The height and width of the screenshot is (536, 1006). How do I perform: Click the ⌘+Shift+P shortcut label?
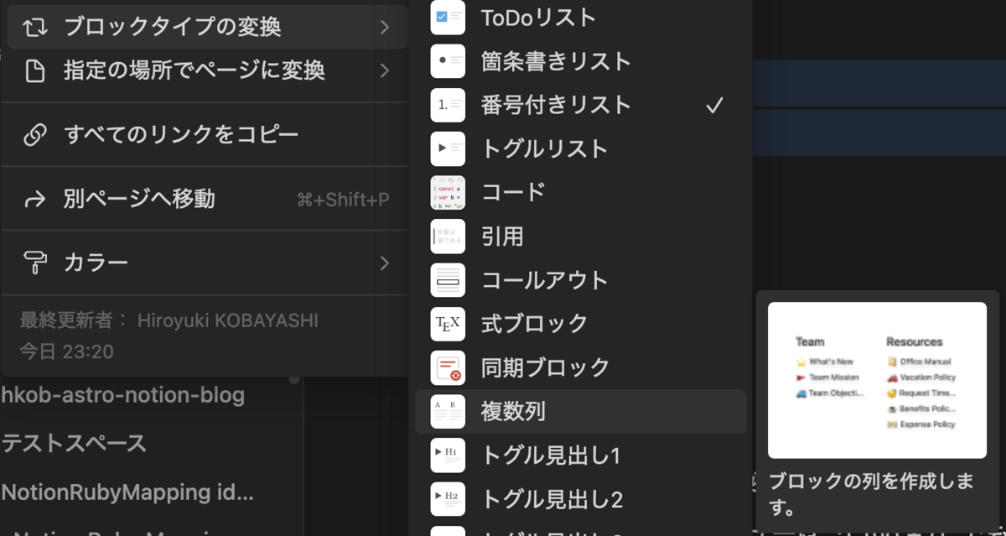click(x=343, y=200)
